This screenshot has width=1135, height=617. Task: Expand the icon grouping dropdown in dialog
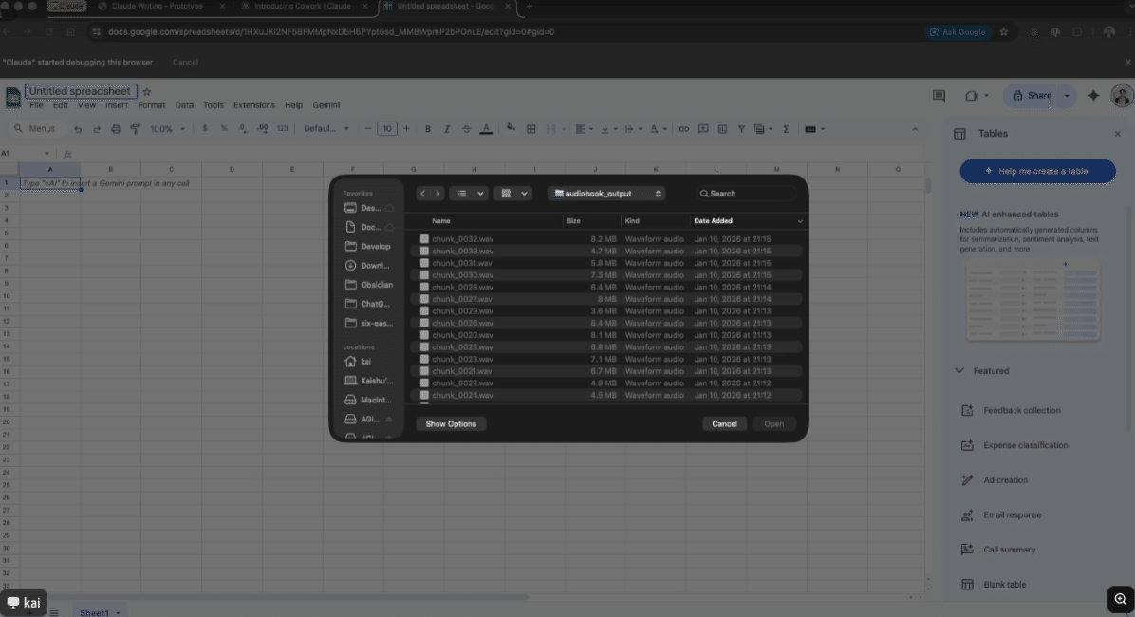click(x=512, y=194)
